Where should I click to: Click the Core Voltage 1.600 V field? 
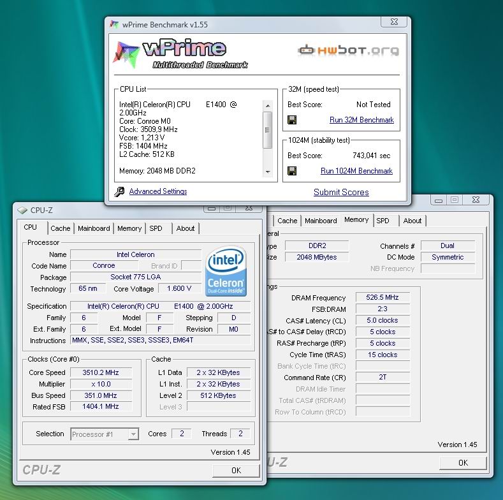pos(179,288)
